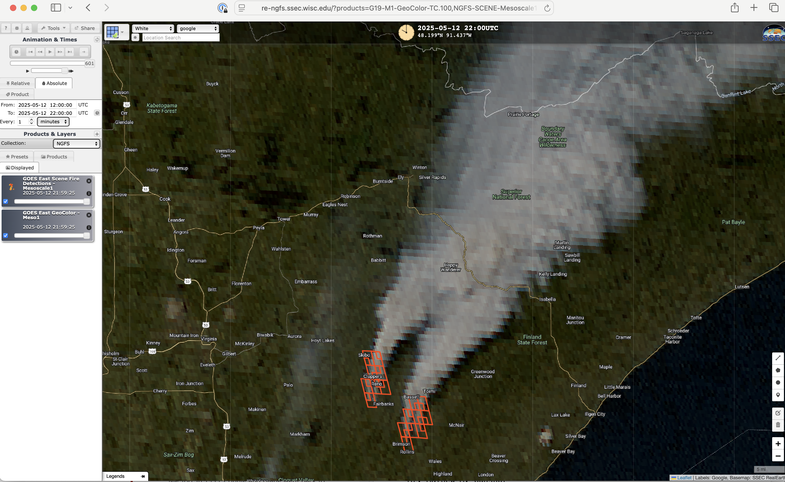
Task: Click the Location Search field
Action: [x=181, y=38]
